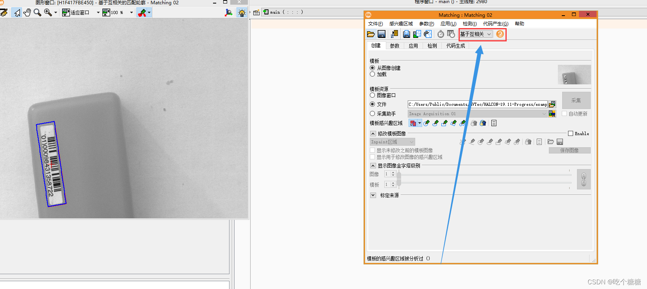Click the 图像 pyramid level slider
The width and height of the screenshot is (647, 289).
point(484,175)
